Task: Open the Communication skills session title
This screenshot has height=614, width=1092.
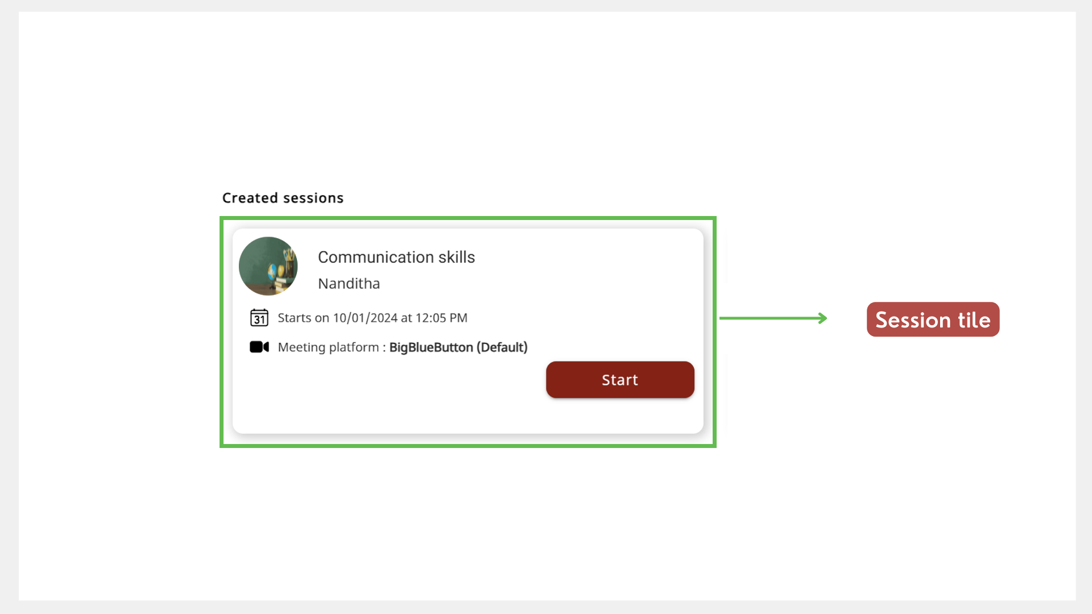Action: [x=396, y=258]
